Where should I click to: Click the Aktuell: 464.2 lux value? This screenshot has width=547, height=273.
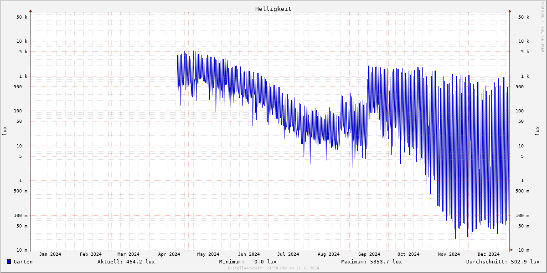click(126, 262)
